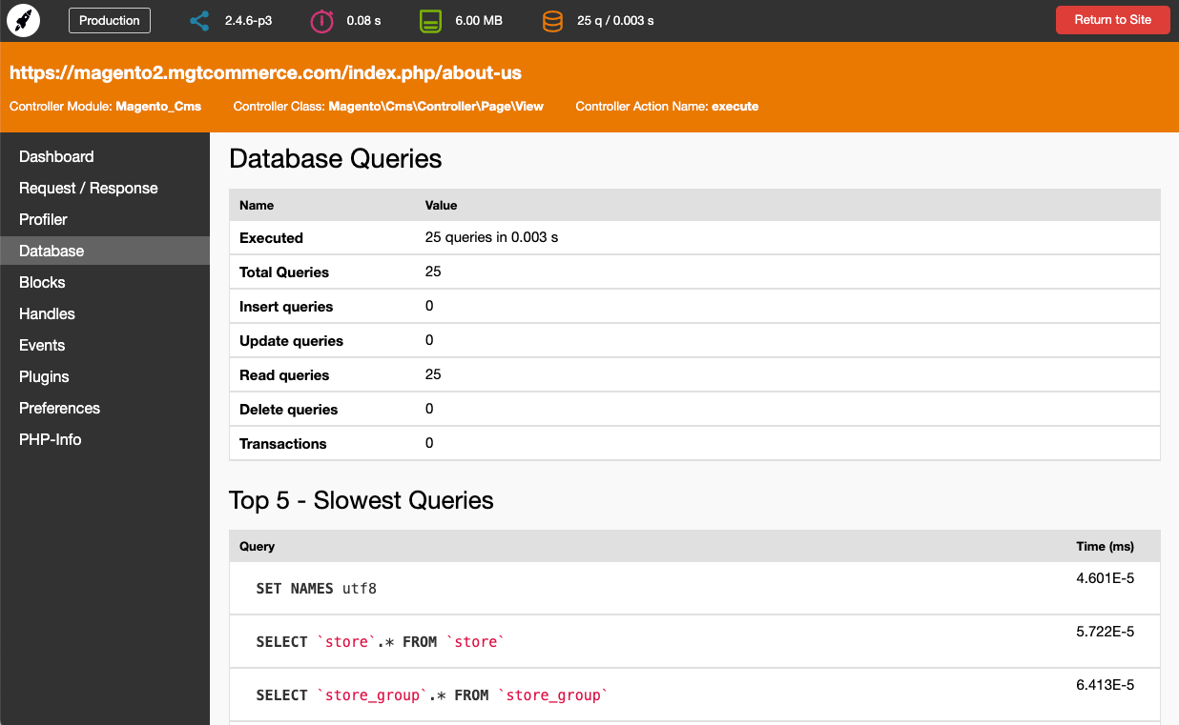Click the orange database queries icon
This screenshot has height=725, width=1179.
point(552,21)
